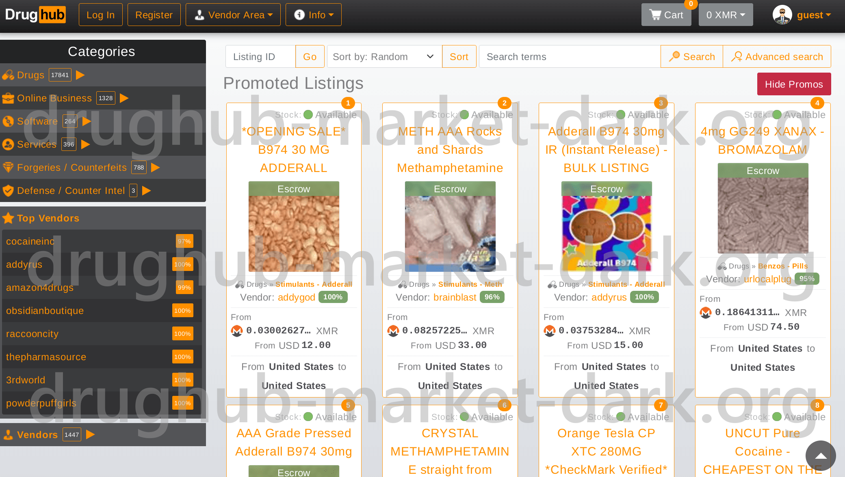Open the Vendors section link
Viewport: 845px width, 477px height.
pos(37,435)
